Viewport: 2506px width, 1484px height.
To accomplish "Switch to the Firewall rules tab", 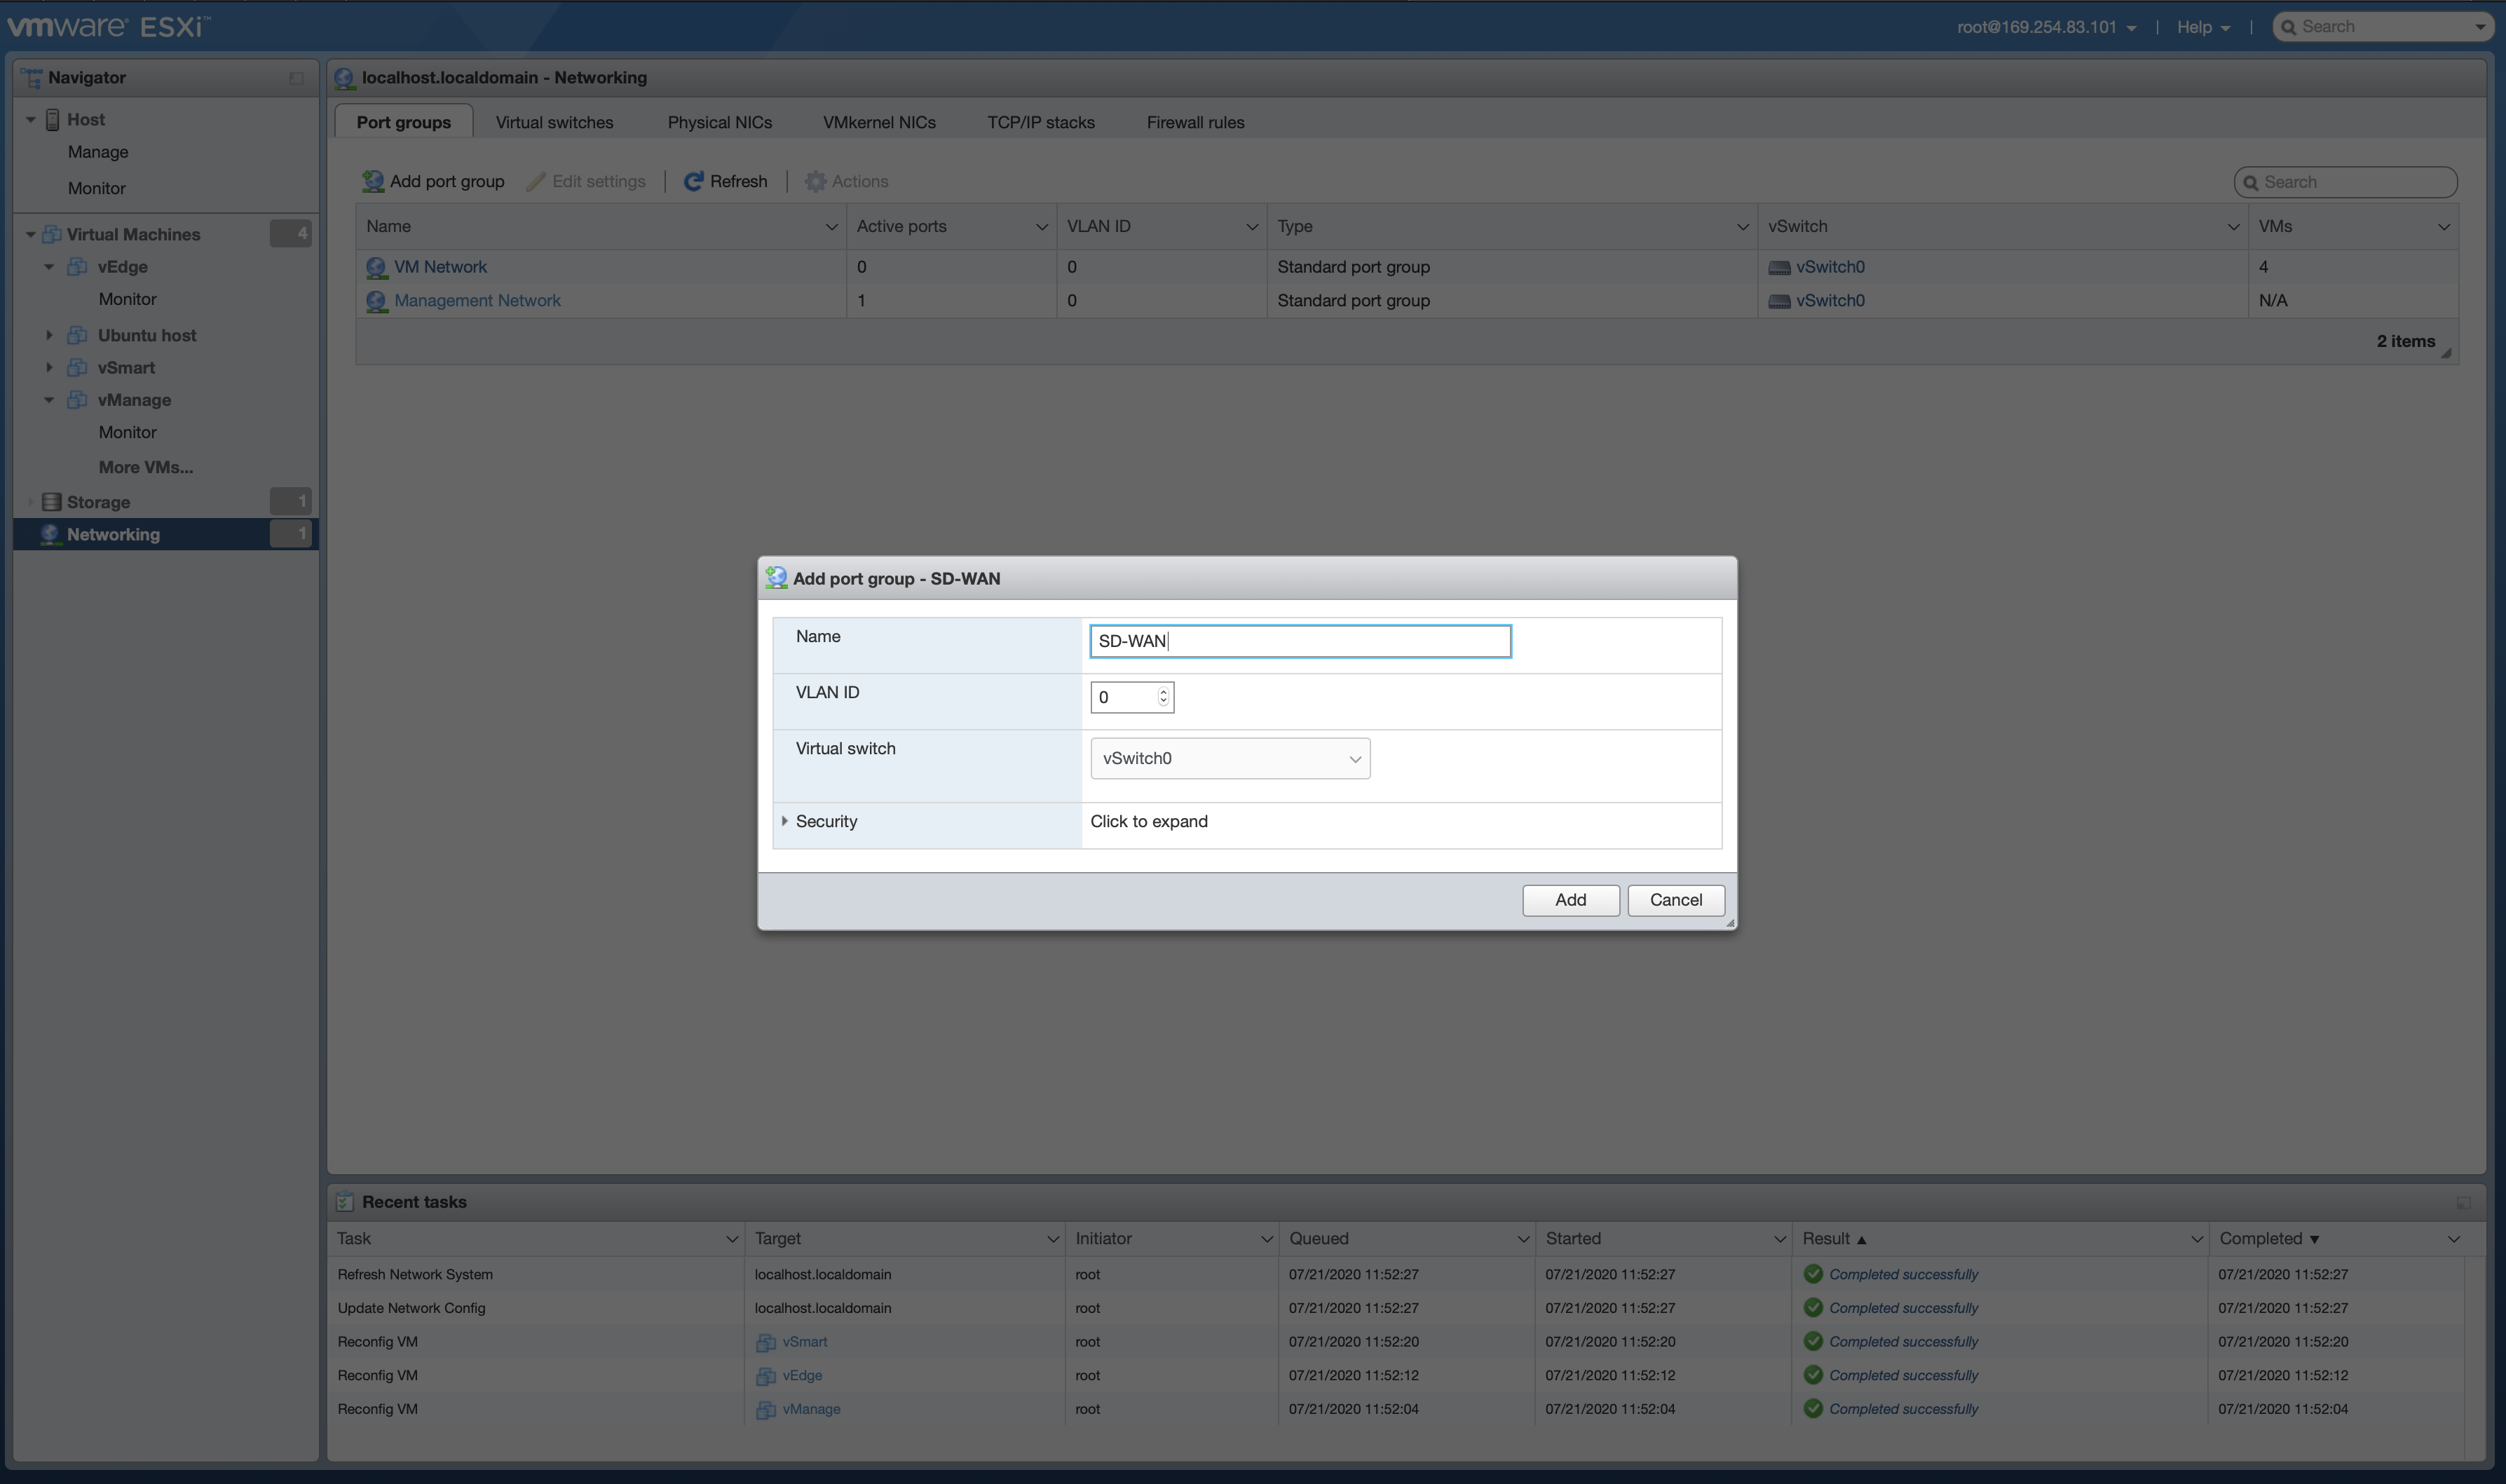I will (1195, 122).
